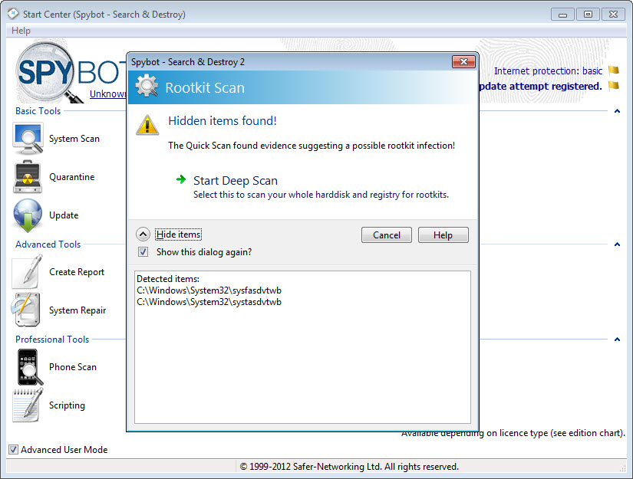
Task: Close the Spybot Rootkit Scan dialog
Action: click(463, 61)
